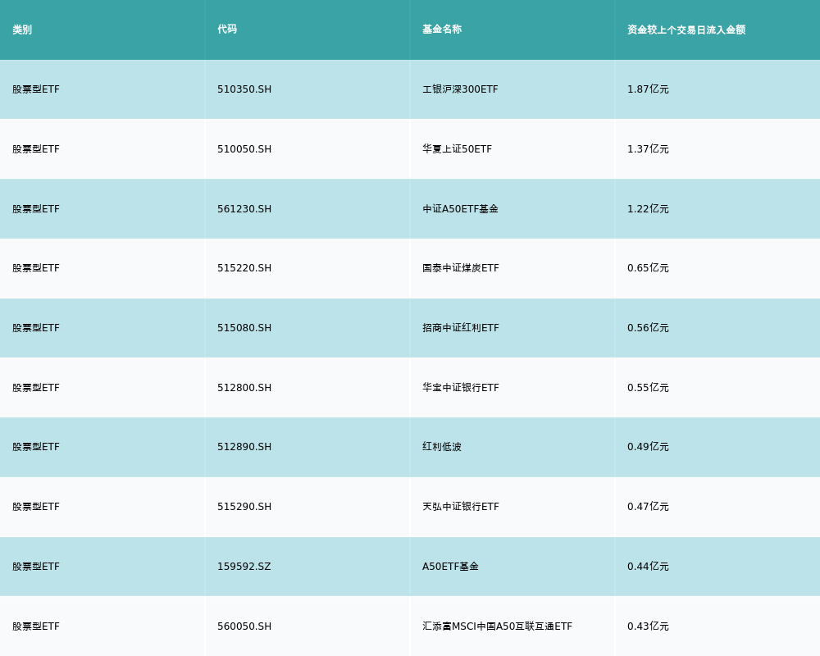Screen dimensions: 820x656
Task: Select fund name A50ETF基金 in 159592.SZ row
Action: 450,567
